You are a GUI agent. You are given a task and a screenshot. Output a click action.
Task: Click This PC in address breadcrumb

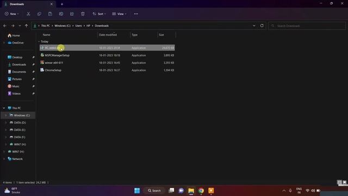point(45,26)
